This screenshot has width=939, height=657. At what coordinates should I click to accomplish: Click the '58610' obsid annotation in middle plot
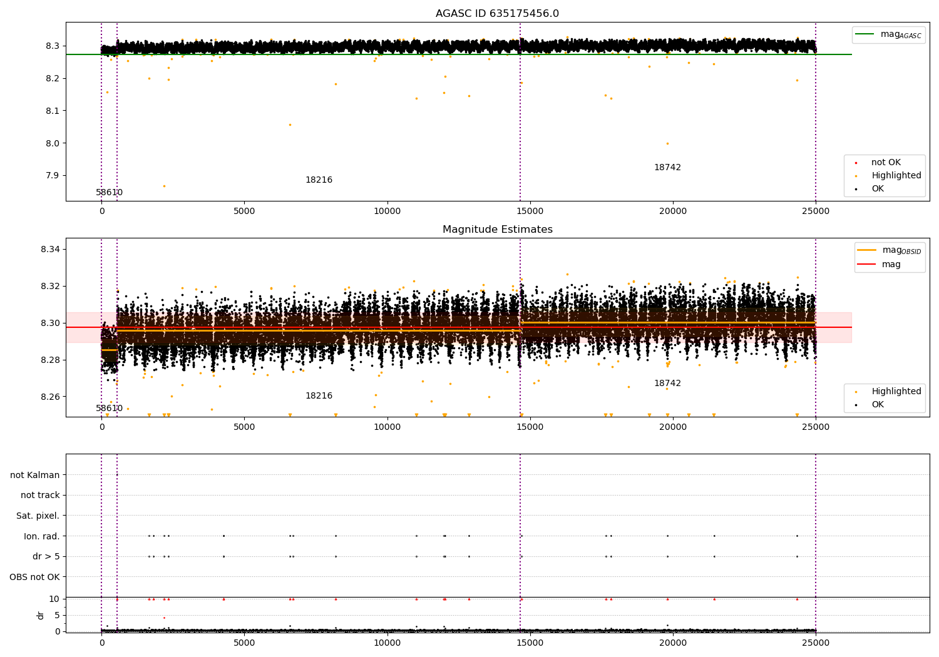(x=110, y=409)
